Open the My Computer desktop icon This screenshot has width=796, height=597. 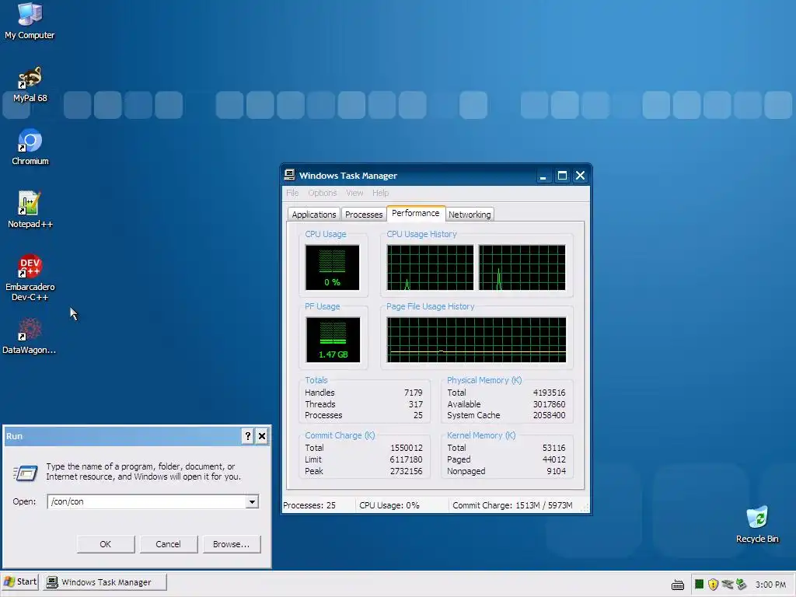click(30, 21)
